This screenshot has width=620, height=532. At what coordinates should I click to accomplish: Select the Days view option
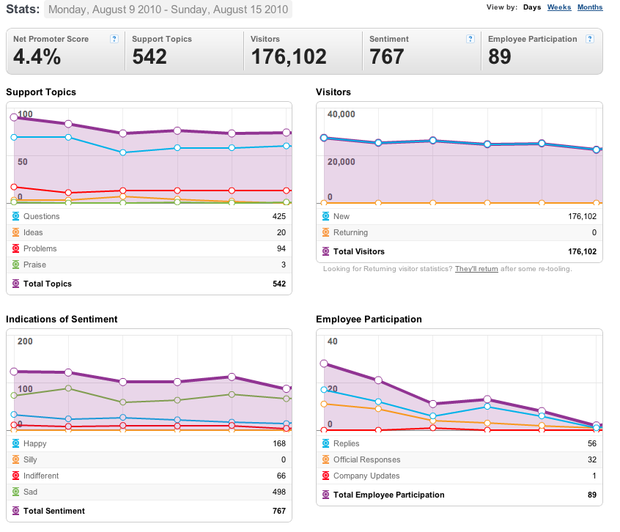point(532,7)
